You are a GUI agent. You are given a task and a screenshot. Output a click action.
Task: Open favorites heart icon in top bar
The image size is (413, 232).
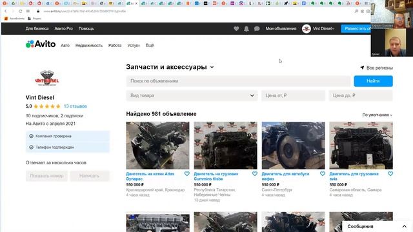236,28
